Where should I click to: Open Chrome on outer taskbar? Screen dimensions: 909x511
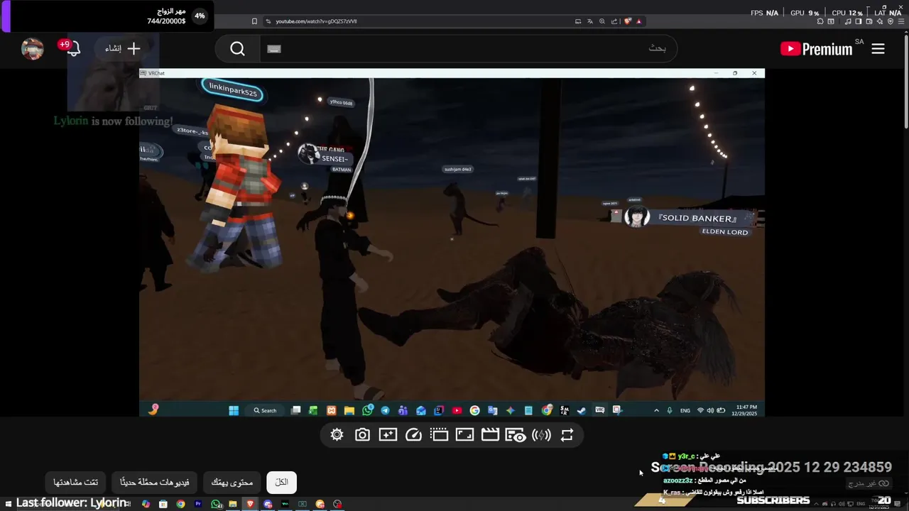(x=180, y=504)
